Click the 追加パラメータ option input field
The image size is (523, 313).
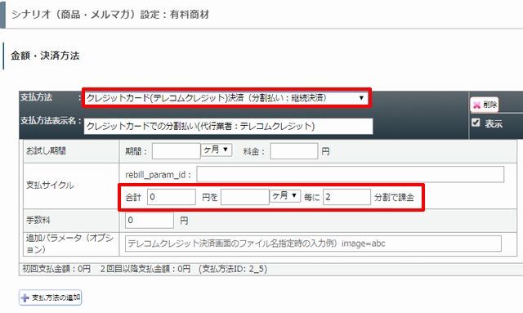[313, 244]
